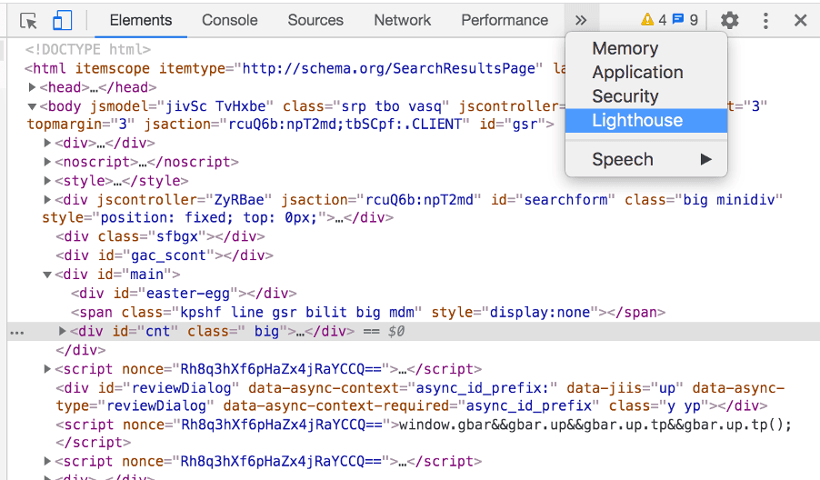Expand the head element node
This screenshot has height=480, width=820.
coord(32,86)
